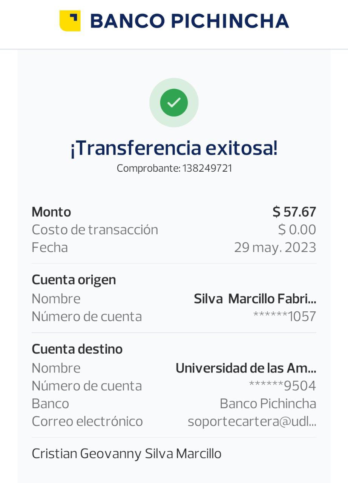The image size is (348, 483).
Task: Expand truncated name Silva Marcillo Fabri...
Action: pos(255,299)
